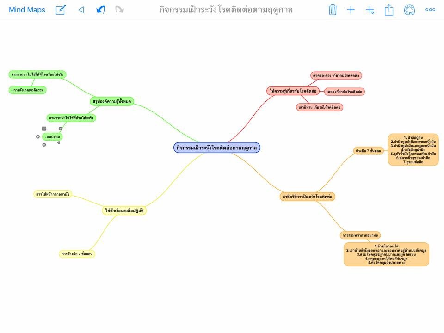Select the สาธิตวิธีการป้องกันโรคติดต่อ orange node
This screenshot has height=333, width=444.
coord(308,197)
